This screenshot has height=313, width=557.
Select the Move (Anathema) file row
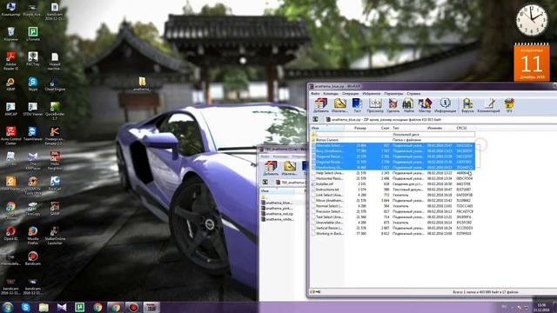[x=393, y=201]
